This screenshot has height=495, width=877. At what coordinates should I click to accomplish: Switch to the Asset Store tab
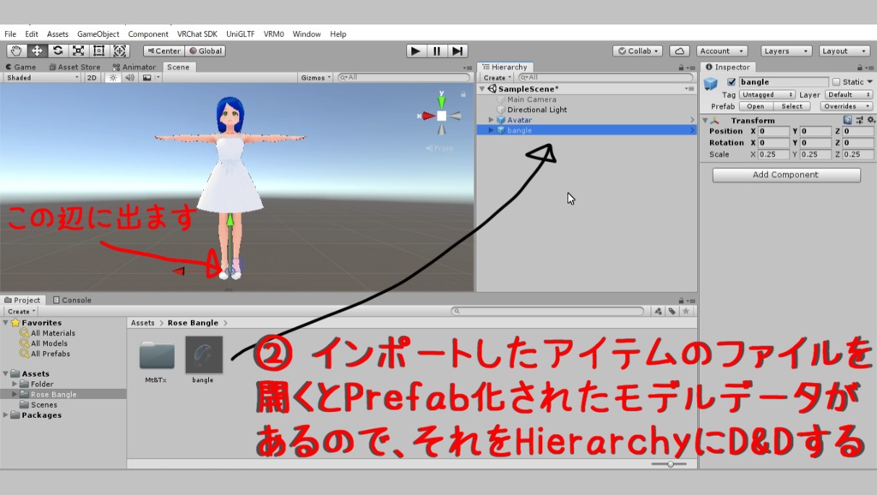[x=75, y=67]
